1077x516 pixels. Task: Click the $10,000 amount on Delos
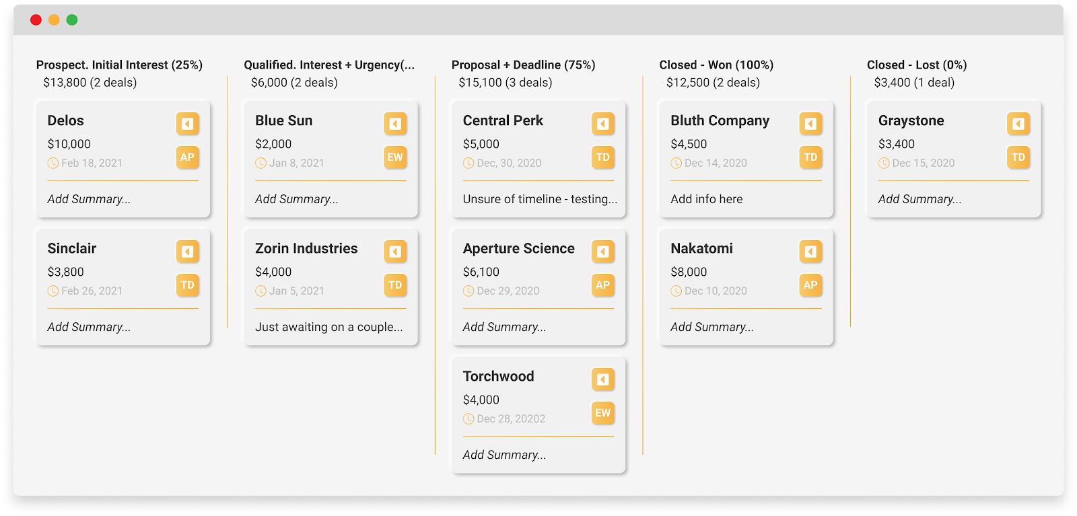69,144
